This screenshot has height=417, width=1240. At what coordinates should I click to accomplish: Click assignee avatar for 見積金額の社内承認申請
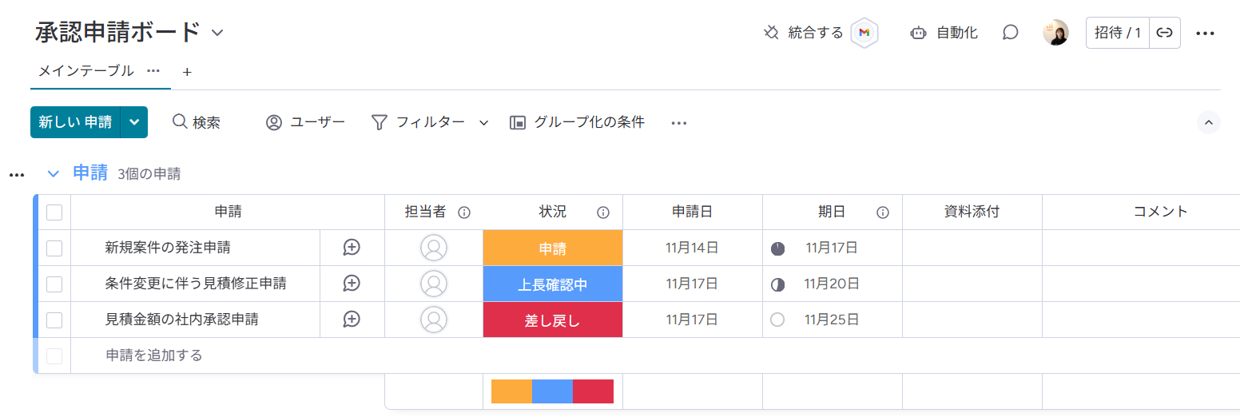point(434,320)
